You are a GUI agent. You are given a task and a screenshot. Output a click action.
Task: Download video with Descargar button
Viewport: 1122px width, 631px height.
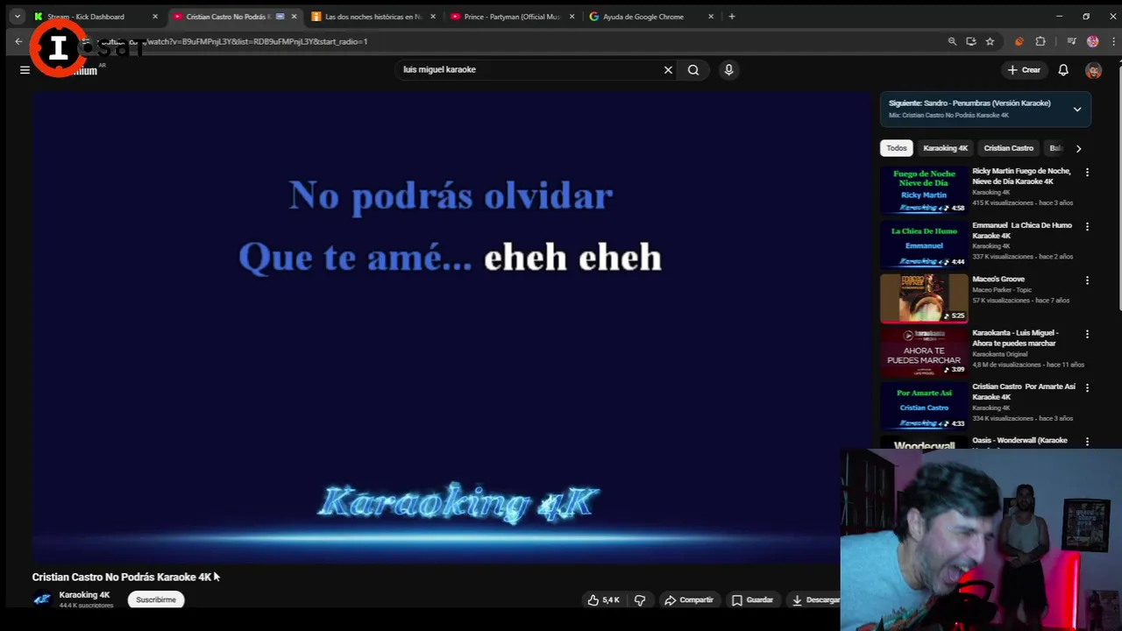(815, 599)
